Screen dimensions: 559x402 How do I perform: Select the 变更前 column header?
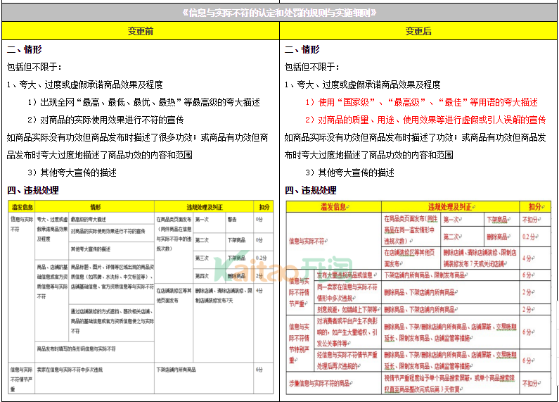[x=141, y=31]
